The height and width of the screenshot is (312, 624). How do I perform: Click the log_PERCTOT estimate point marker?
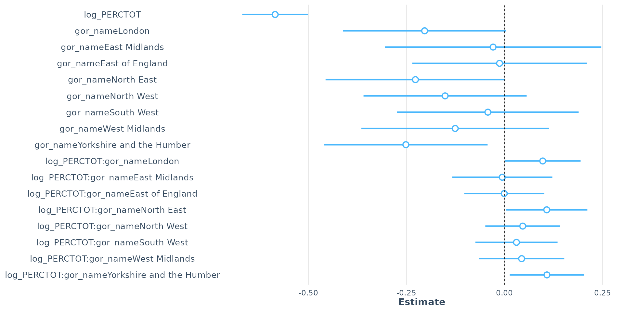275,15
